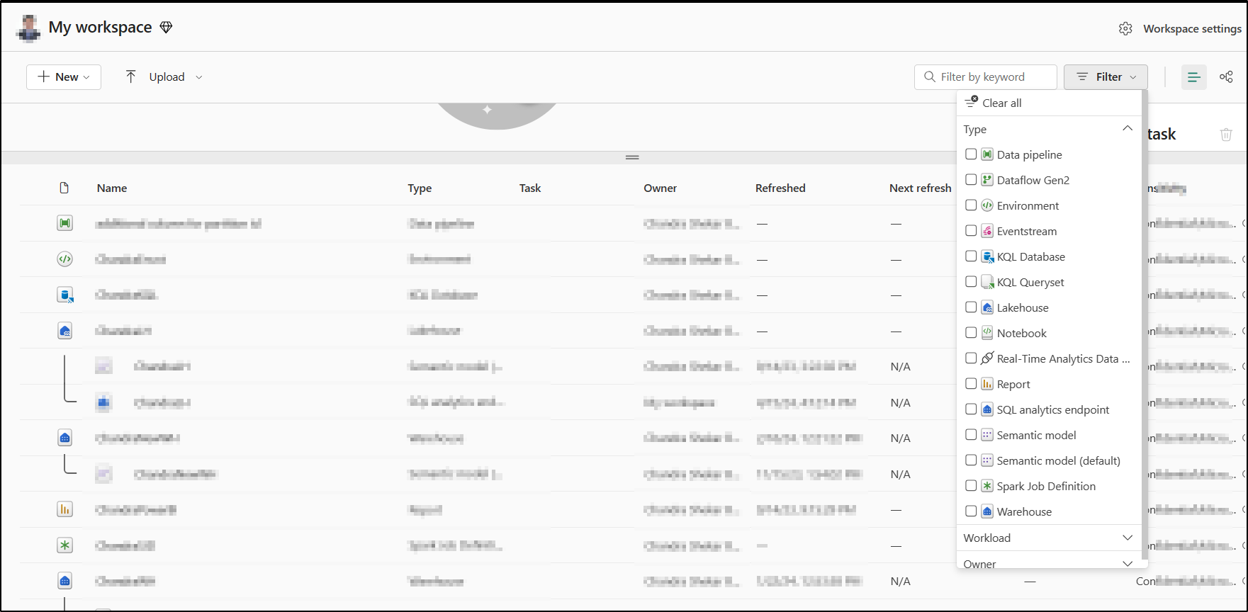Sort by Task column header
This screenshot has height=612, width=1248.
tap(530, 188)
